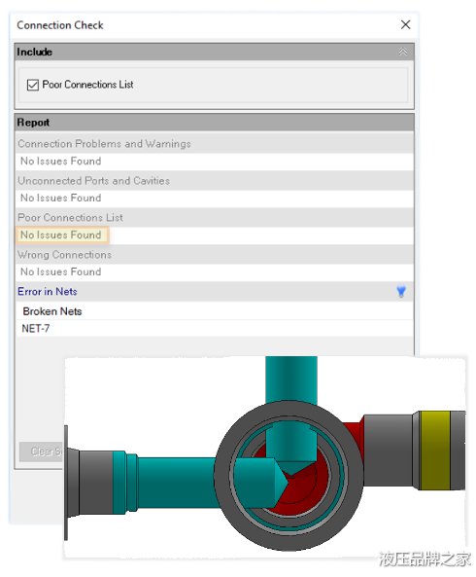
Task: Uncheck the Poor Connections List checkbox
Action: pos(33,85)
